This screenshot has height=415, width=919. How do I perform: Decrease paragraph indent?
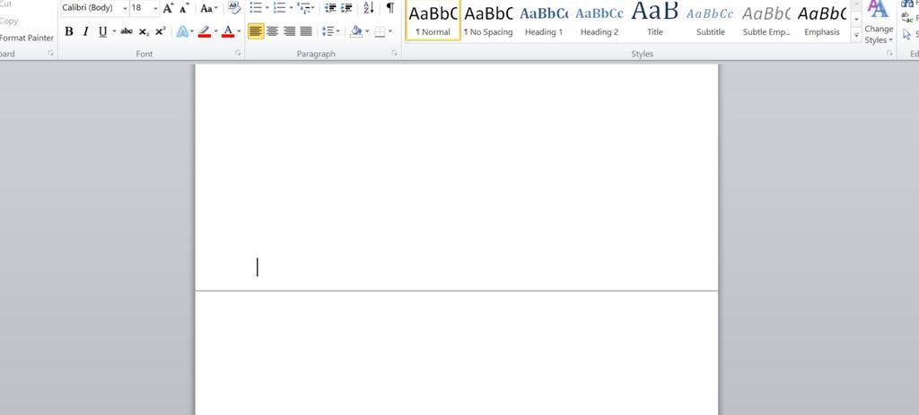click(x=330, y=8)
